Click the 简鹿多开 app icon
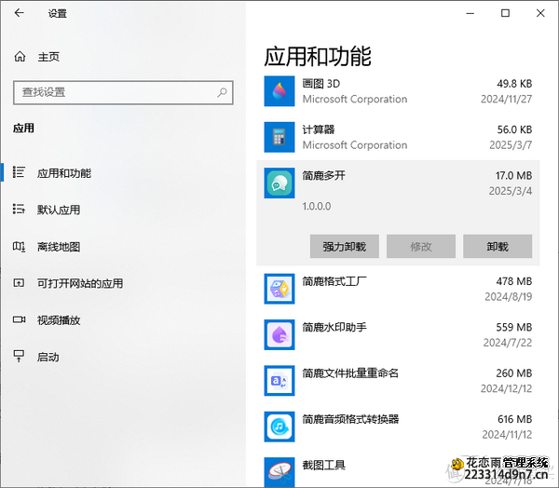The width and height of the screenshot is (559, 488). point(279,183)
